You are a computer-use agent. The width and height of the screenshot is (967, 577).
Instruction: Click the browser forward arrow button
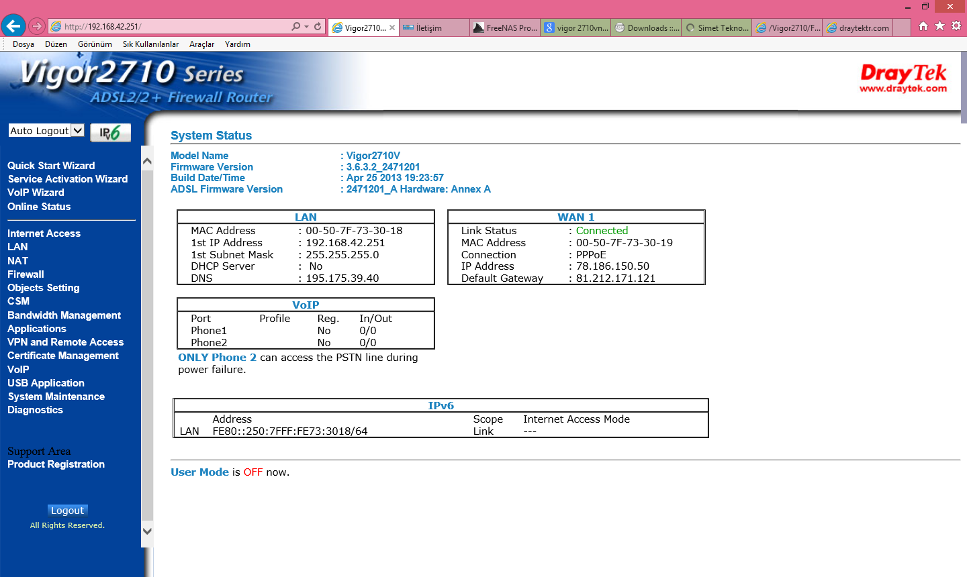tap(37, 27)
